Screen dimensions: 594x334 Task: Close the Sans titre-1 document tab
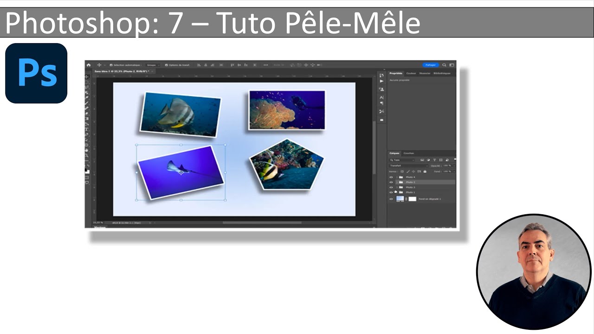pos(153,71)
